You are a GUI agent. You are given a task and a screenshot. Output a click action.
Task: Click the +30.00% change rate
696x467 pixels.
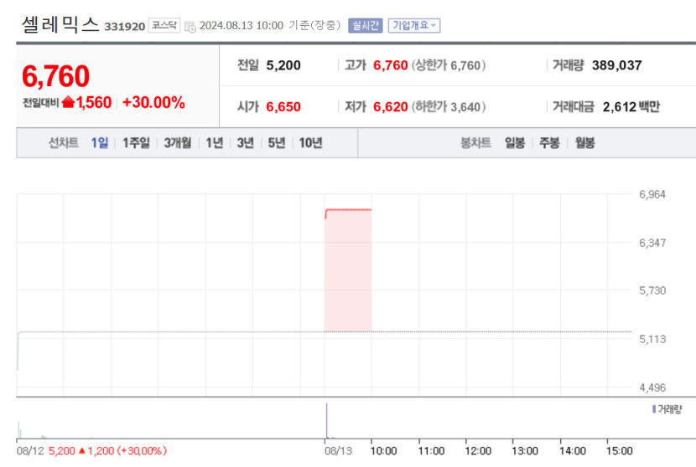[153, 102]
